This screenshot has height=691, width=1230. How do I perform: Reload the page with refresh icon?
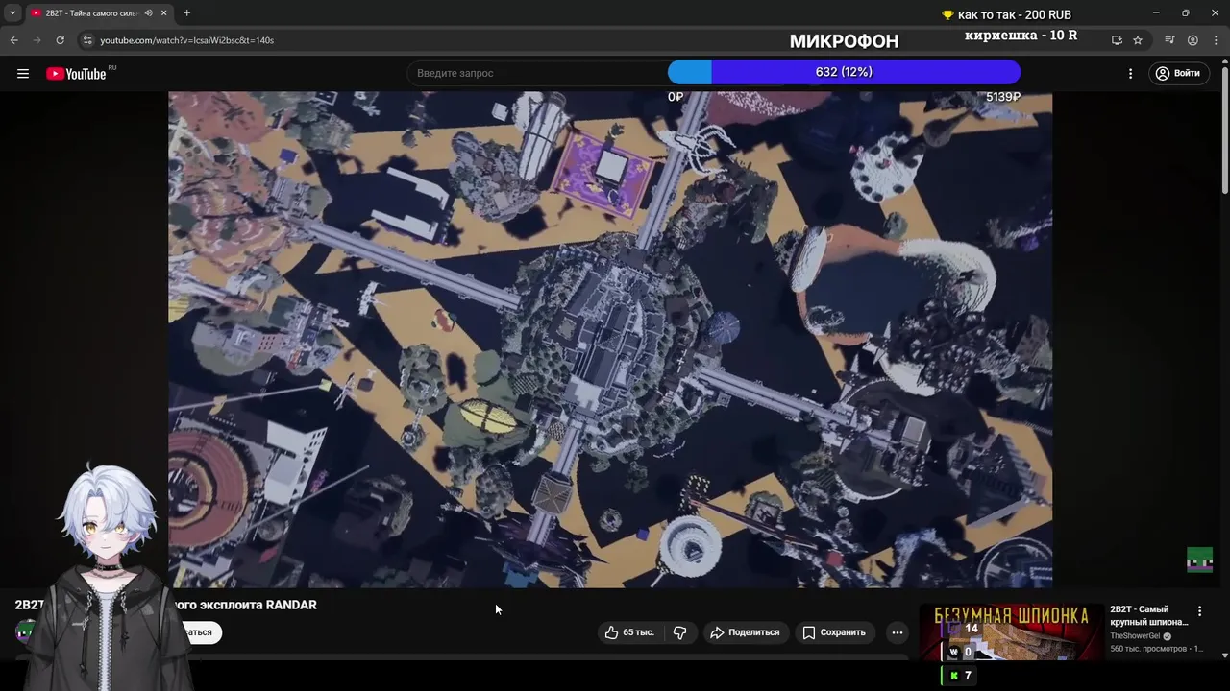point(60,40)
